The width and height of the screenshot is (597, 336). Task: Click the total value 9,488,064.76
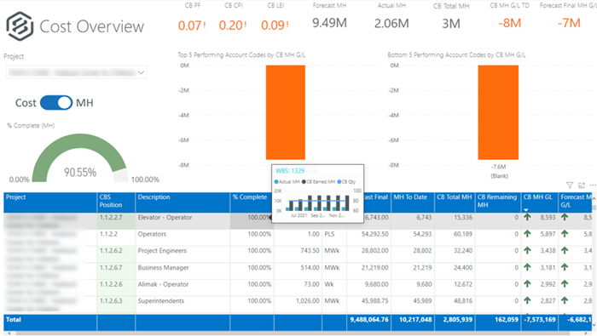(369, 320)
